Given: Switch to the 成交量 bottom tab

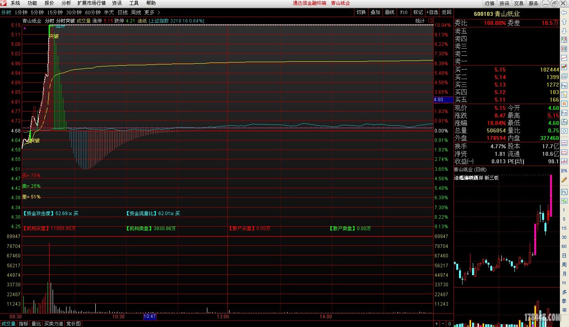Looking at the screenshot, I should click(8, 324).
